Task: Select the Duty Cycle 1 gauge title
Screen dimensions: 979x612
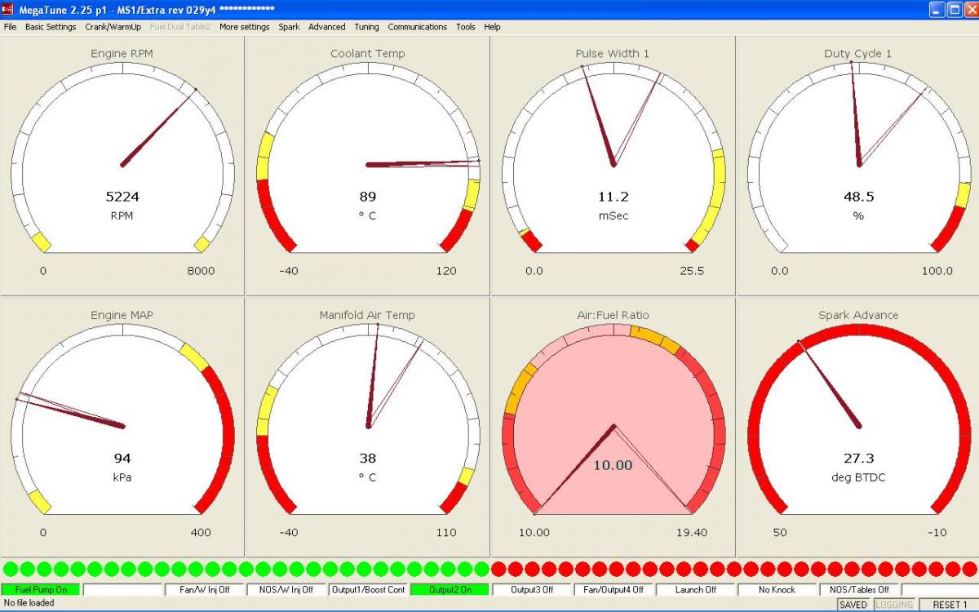Action: [858, 54]
